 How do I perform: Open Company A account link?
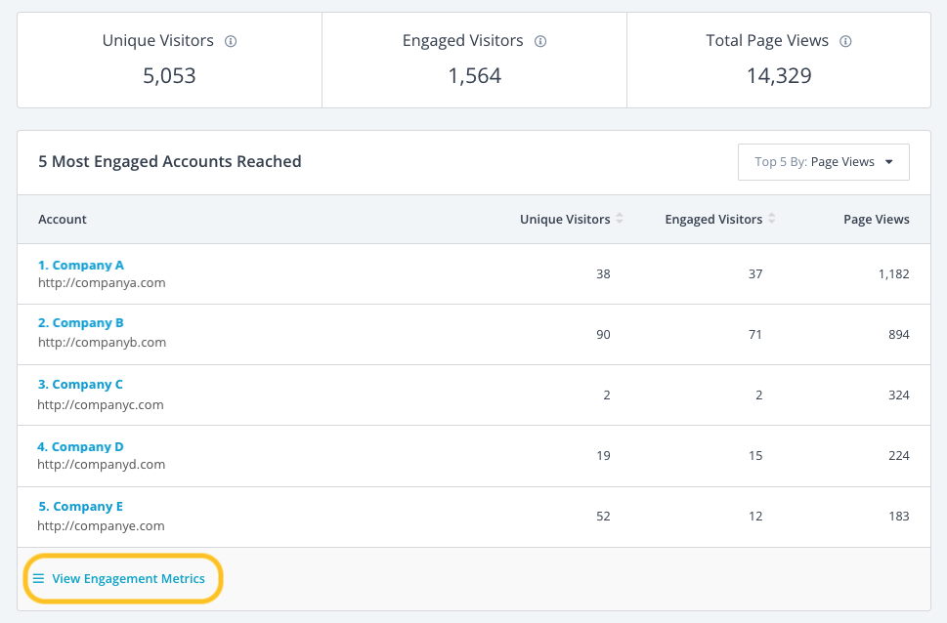81,265
